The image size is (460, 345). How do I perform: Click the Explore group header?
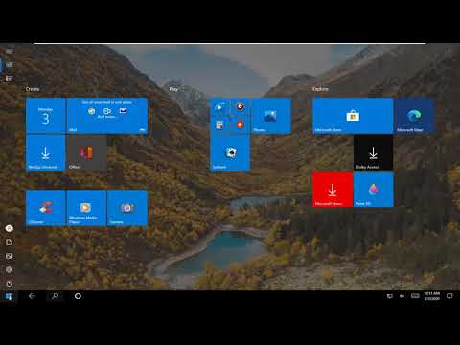tap(320, 89)
